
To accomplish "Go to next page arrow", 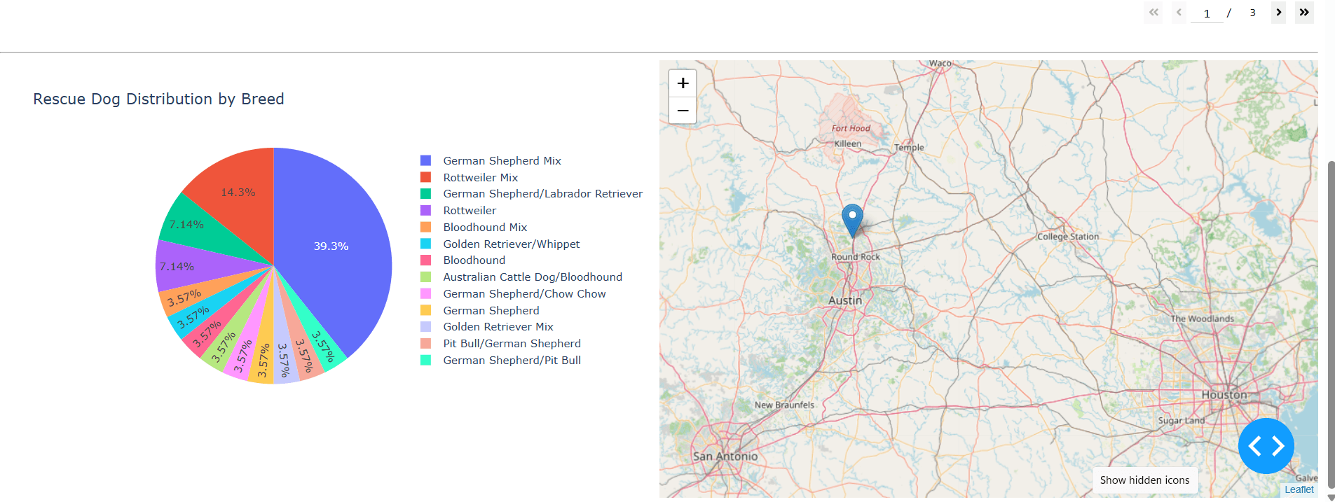I will pyautogui.click(x=1278, y=13).
